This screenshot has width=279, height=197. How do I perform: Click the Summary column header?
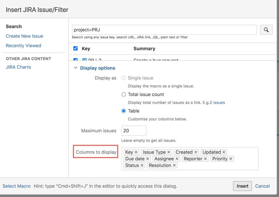tap(144, 49)
